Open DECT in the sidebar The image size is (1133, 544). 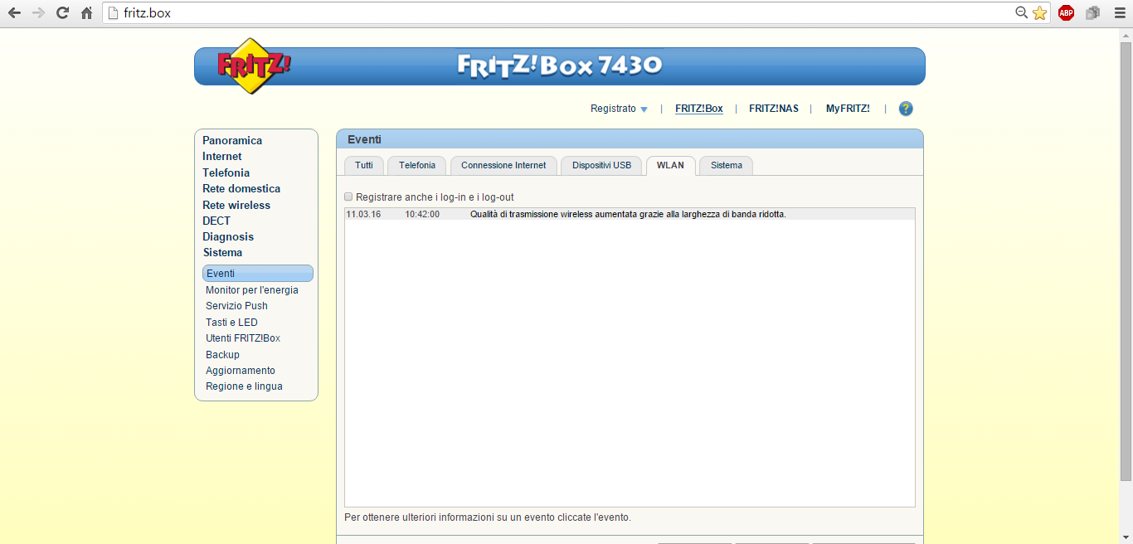216,221
